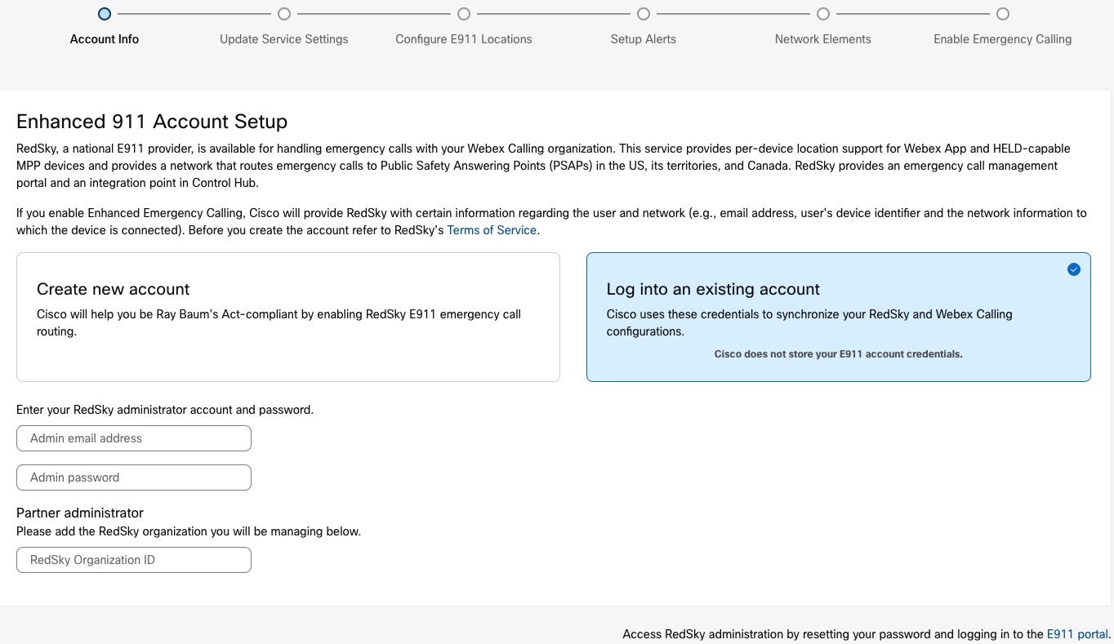
Task: Jump to Setup Alerts step label
Action: 644,39
